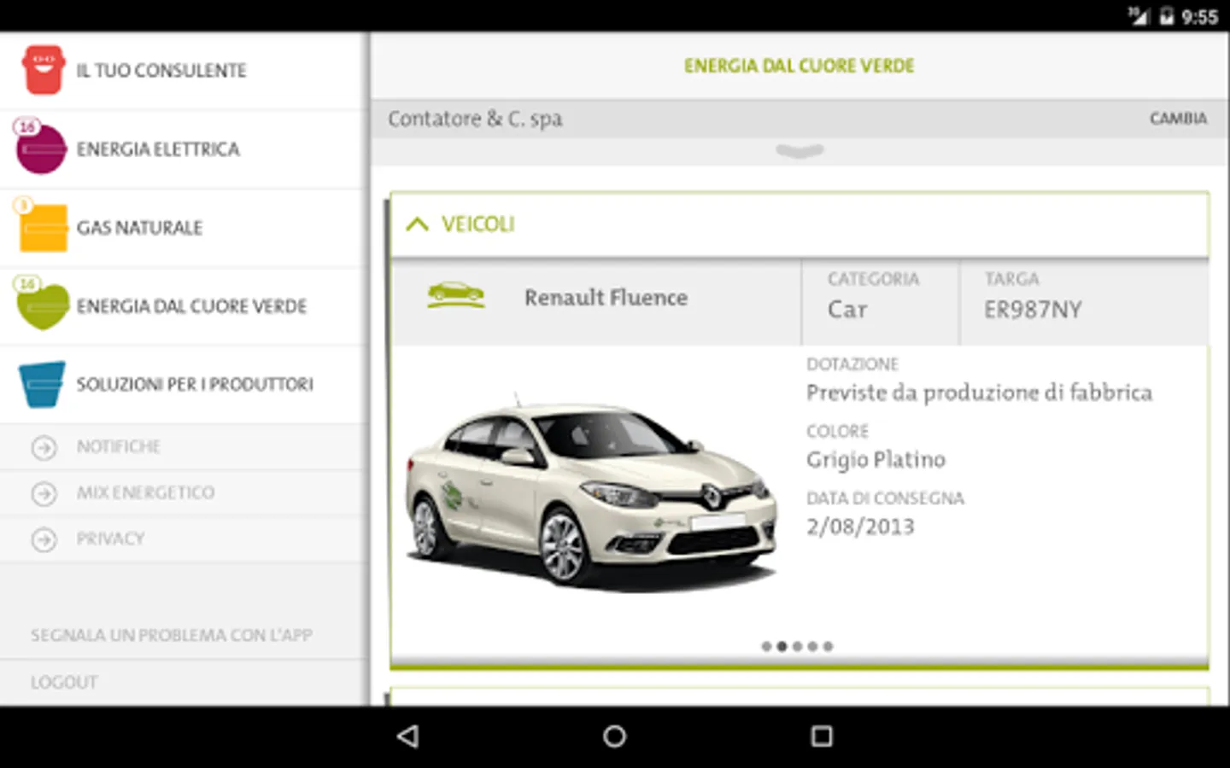The width and height of the screenshot is (1230, 768).
Task: Tap Android Home navigation button
Action: point(614,736)
